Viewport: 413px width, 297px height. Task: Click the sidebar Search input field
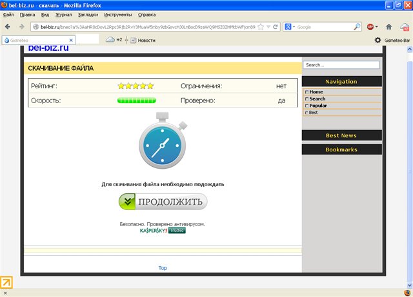pyautogui.click(x=341, y=65)
